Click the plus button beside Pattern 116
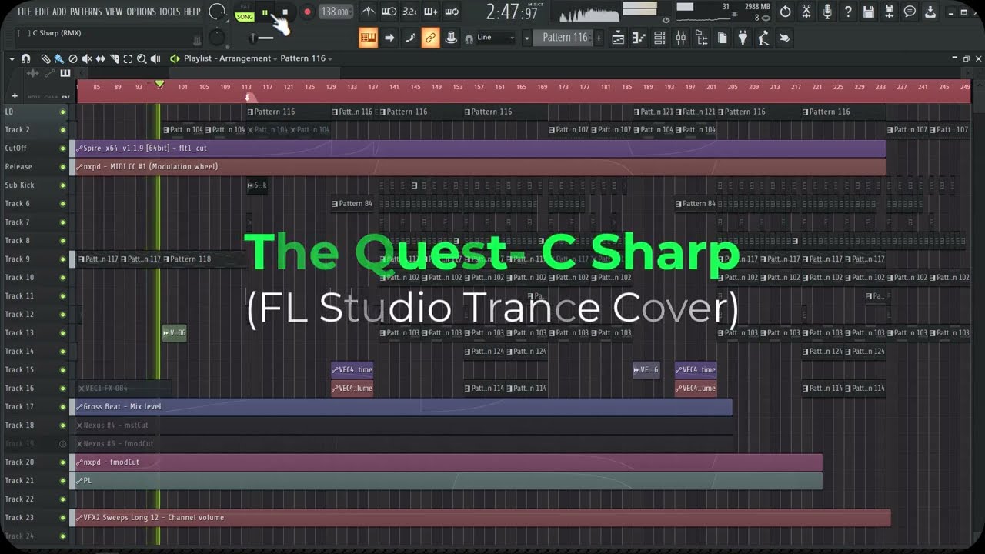Viewport: 985px width, 554px height. tap(599, 38)
